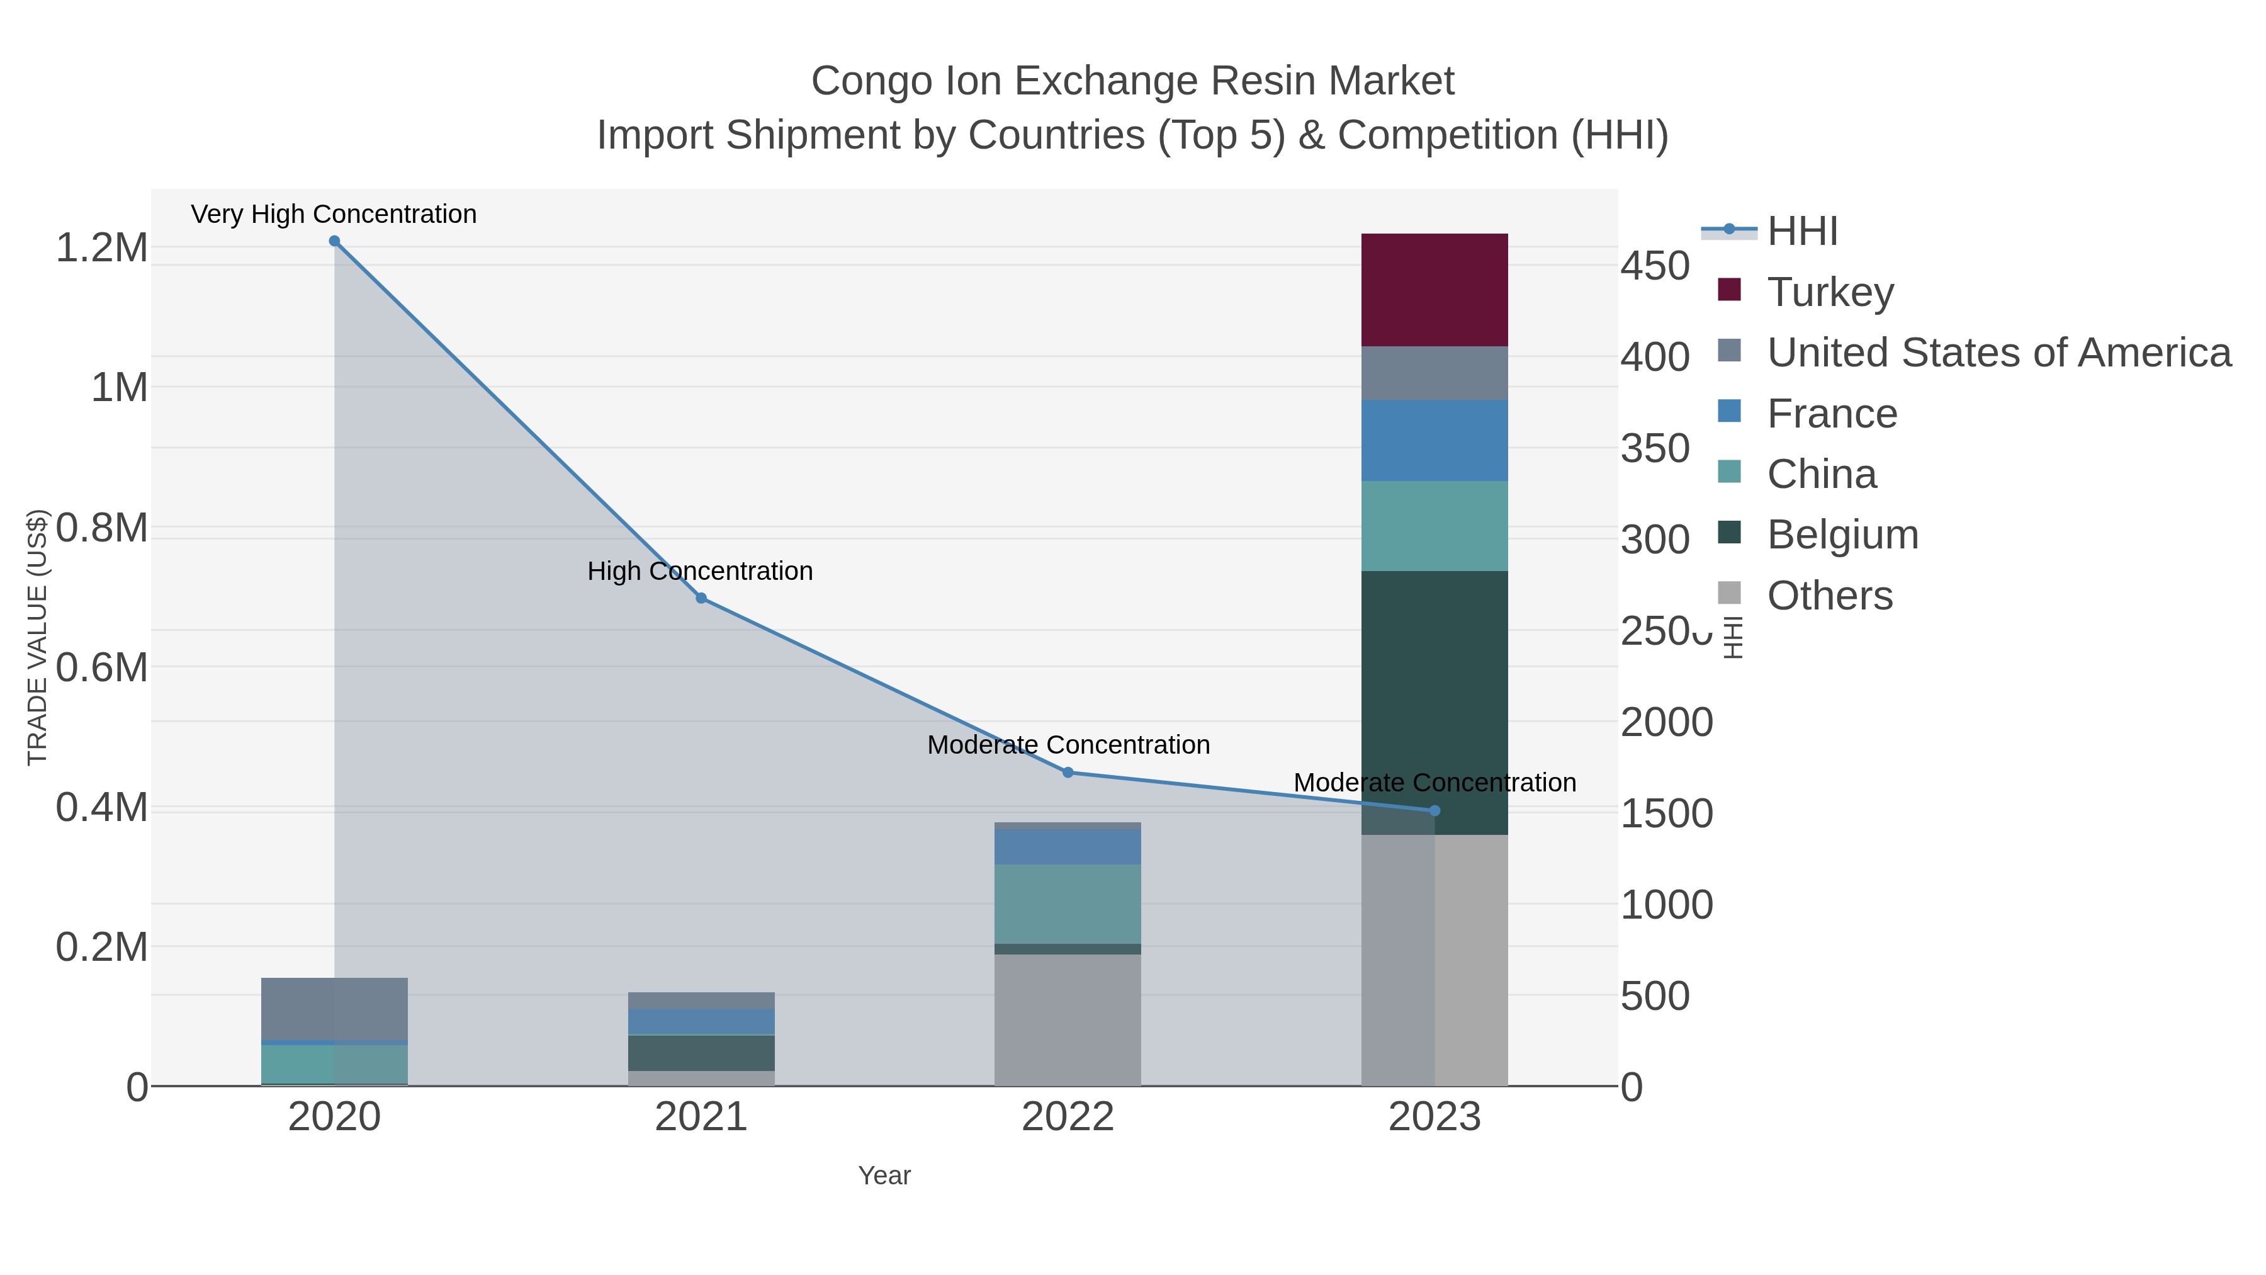Click the 'Very High Concentration' annotation

[334, 214]
